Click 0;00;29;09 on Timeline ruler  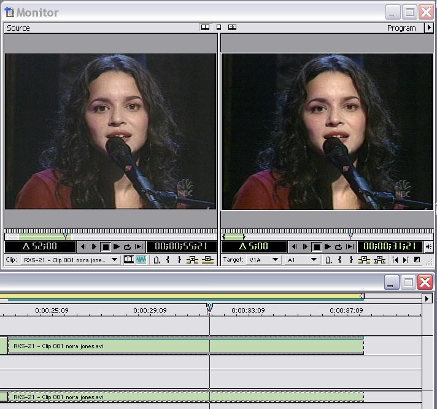(150, 310)
